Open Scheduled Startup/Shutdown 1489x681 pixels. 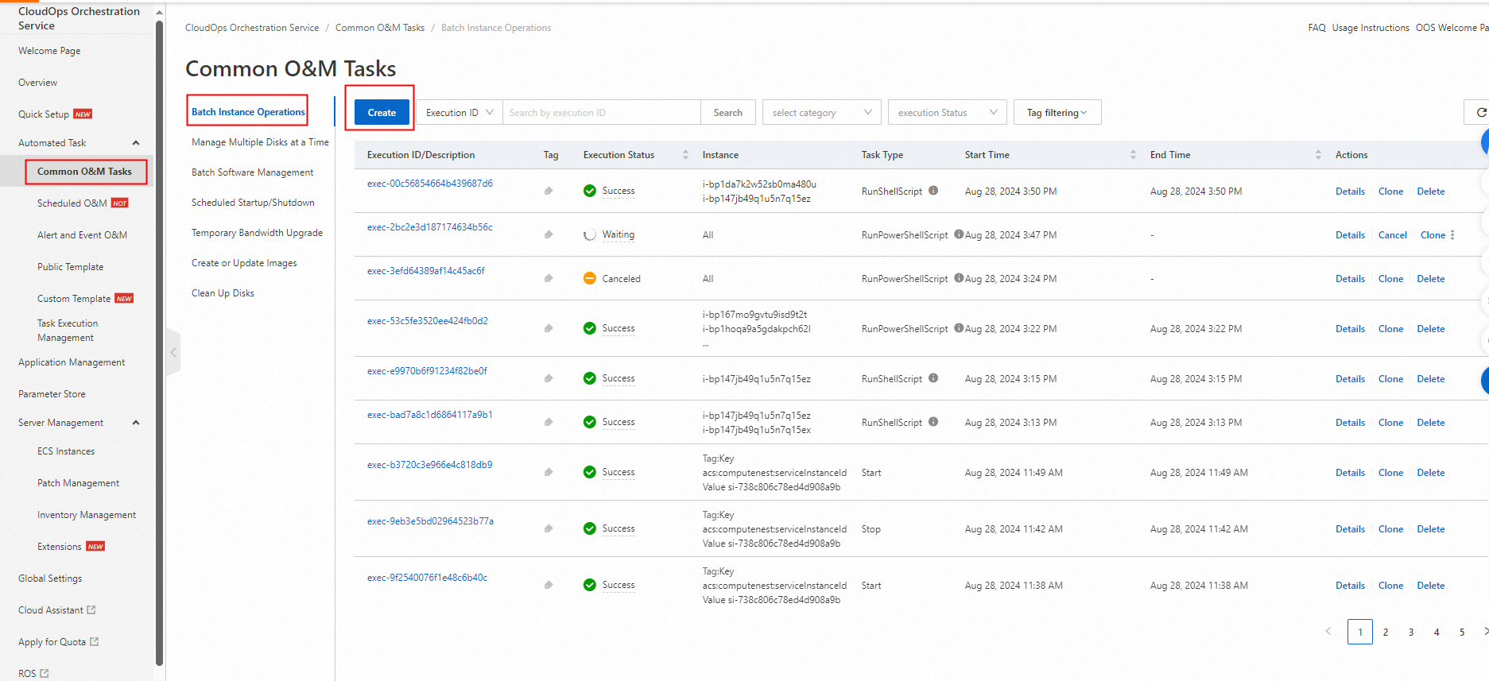253,203
